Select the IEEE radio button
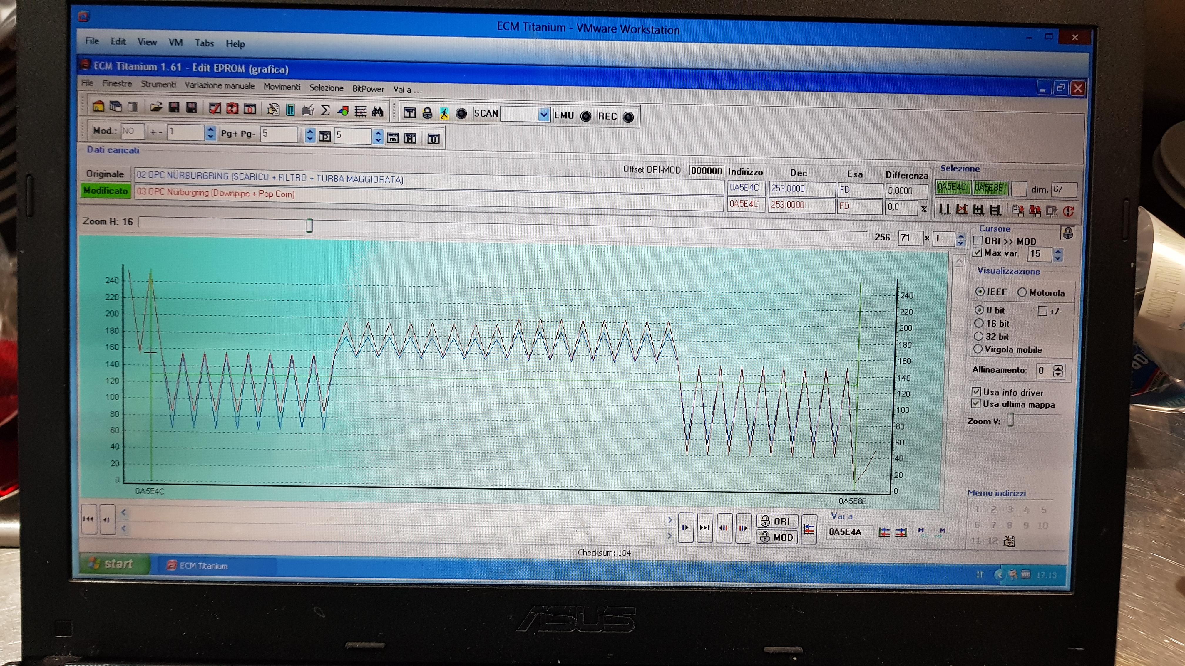 (980, 292)
